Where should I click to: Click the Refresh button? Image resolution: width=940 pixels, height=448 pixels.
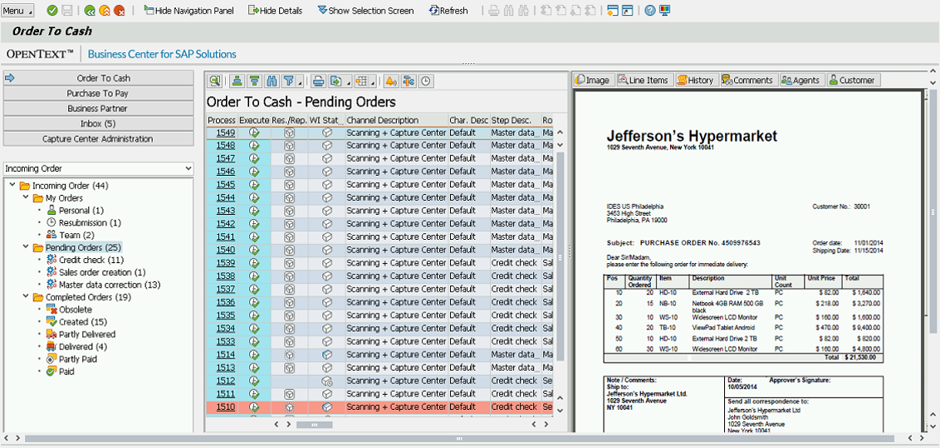pyautogui.click(x=448, y=11)
